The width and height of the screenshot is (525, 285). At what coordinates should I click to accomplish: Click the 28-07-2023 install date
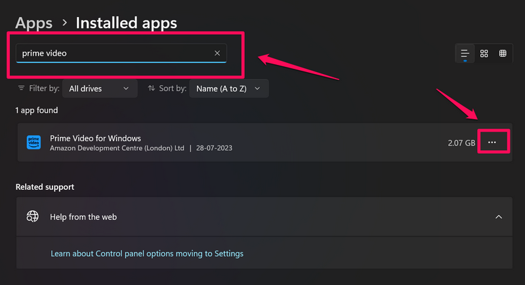(215, 148)
